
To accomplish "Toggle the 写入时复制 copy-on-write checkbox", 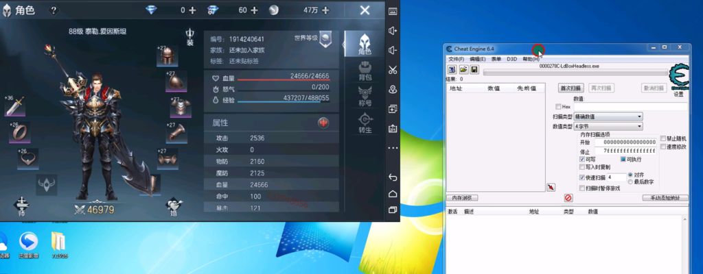I will [582, 166].
